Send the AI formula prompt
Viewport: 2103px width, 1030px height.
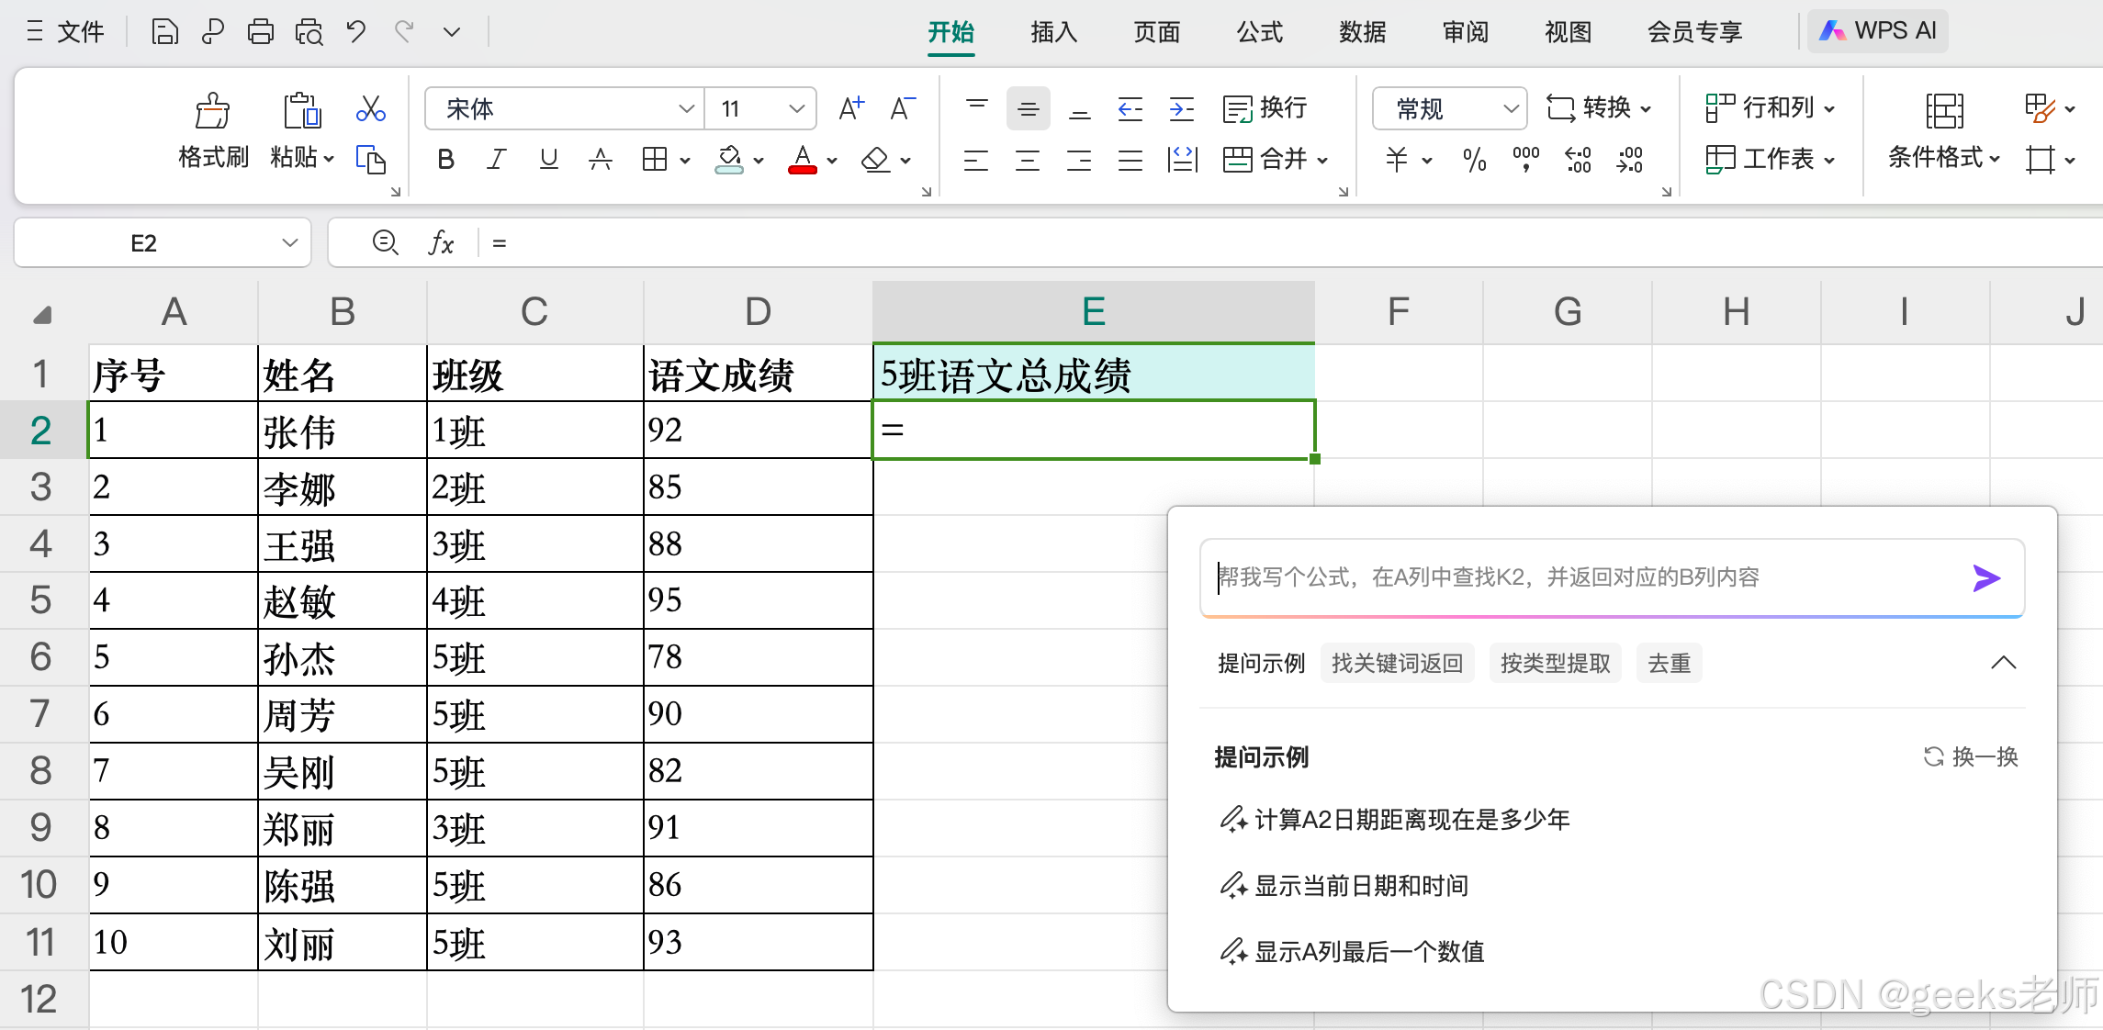click(x=1985, y=577)
